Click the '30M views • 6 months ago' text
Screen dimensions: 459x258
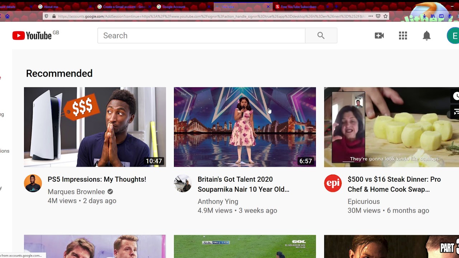pos(388,210)
